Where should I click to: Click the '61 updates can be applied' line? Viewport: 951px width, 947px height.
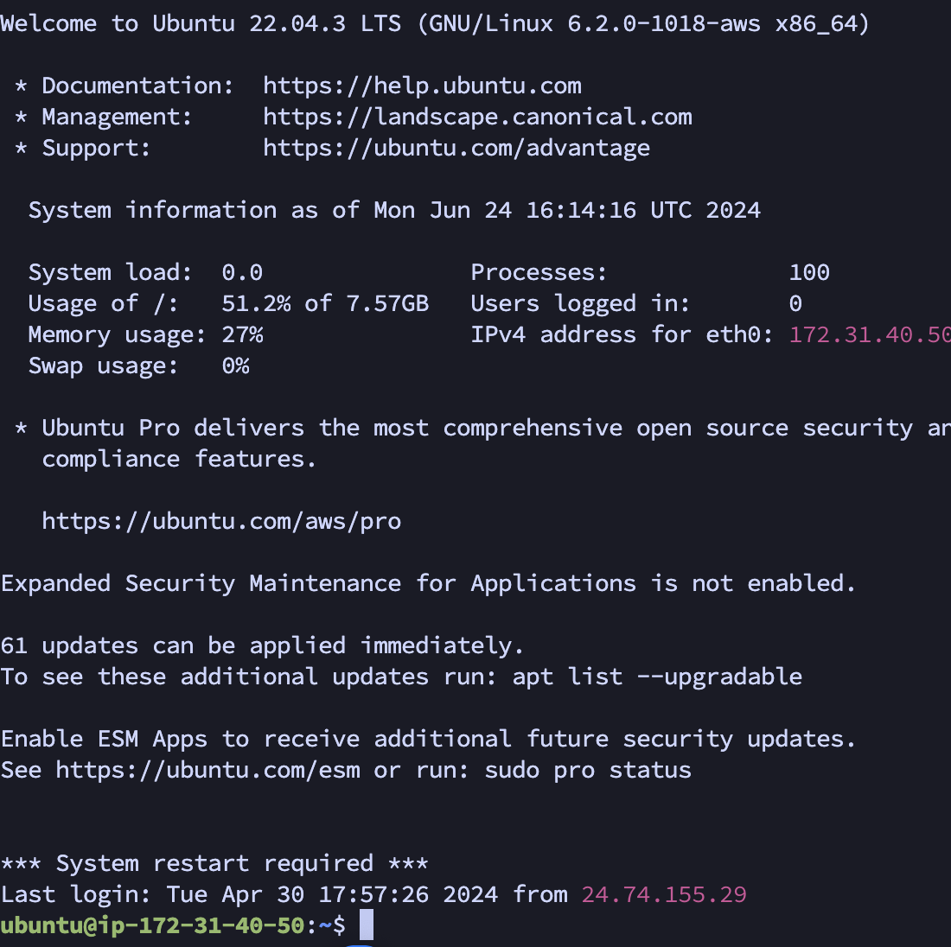[262, 645]
